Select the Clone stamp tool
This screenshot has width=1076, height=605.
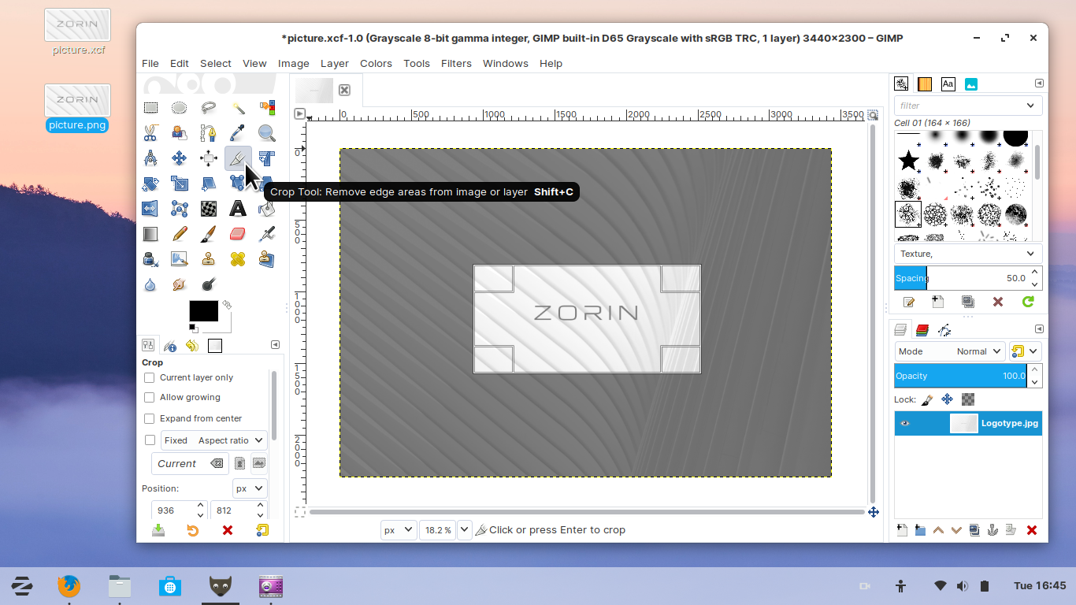pos(209,259)
